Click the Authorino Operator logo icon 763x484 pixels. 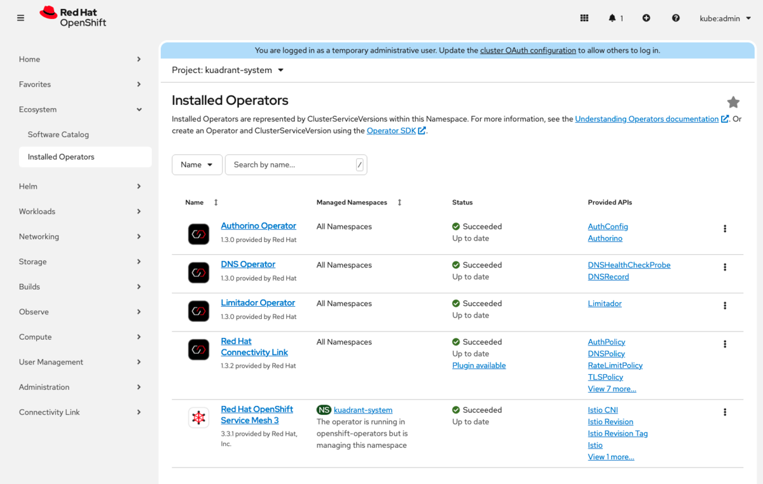click(x=198, y=234)
